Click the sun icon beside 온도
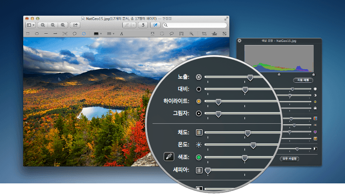This screenshot has width=345, height=194. click(x=199, y=144)
